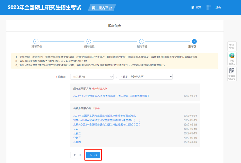Show the 学信网公众号 QR code icon
The image size is (241, 163).
(x=231, y=71)
